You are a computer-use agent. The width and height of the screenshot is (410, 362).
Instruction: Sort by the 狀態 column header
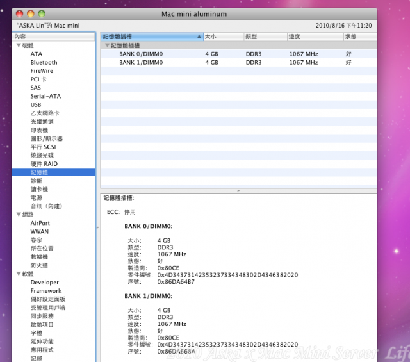coord(360,37)
